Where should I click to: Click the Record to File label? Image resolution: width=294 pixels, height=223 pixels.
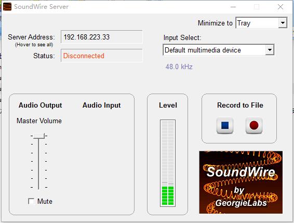[240, 105]
